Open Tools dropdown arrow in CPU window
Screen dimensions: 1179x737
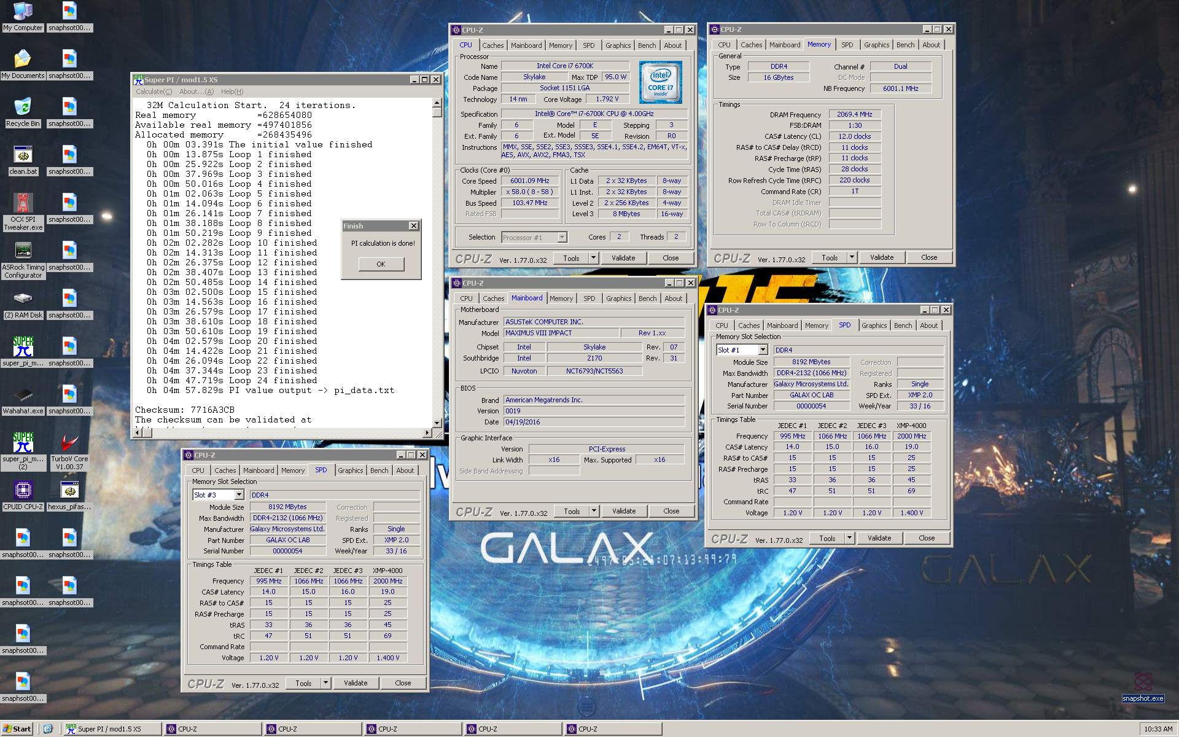coord(594,258)
